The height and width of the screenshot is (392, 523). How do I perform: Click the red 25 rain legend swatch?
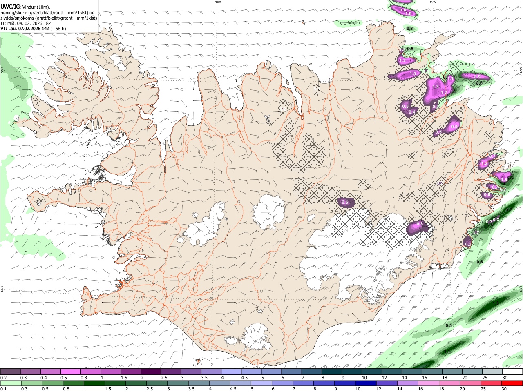[x=491, y=383]
